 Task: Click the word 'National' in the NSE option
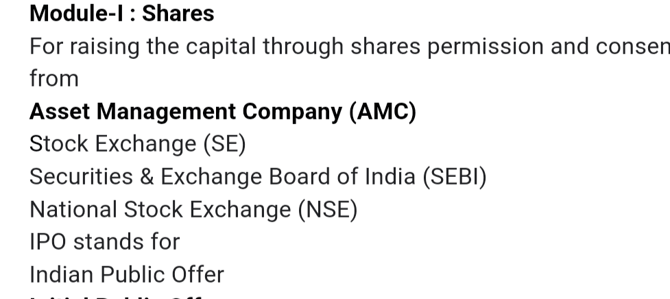(73, 210)
